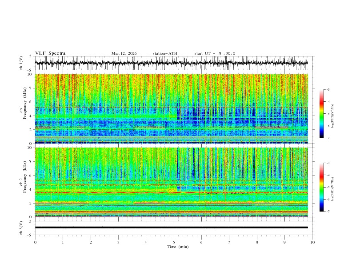Click the "5" tick on ch.1(V) axis
Viewport: 352px width, 272px height.
tap(31, 56)
